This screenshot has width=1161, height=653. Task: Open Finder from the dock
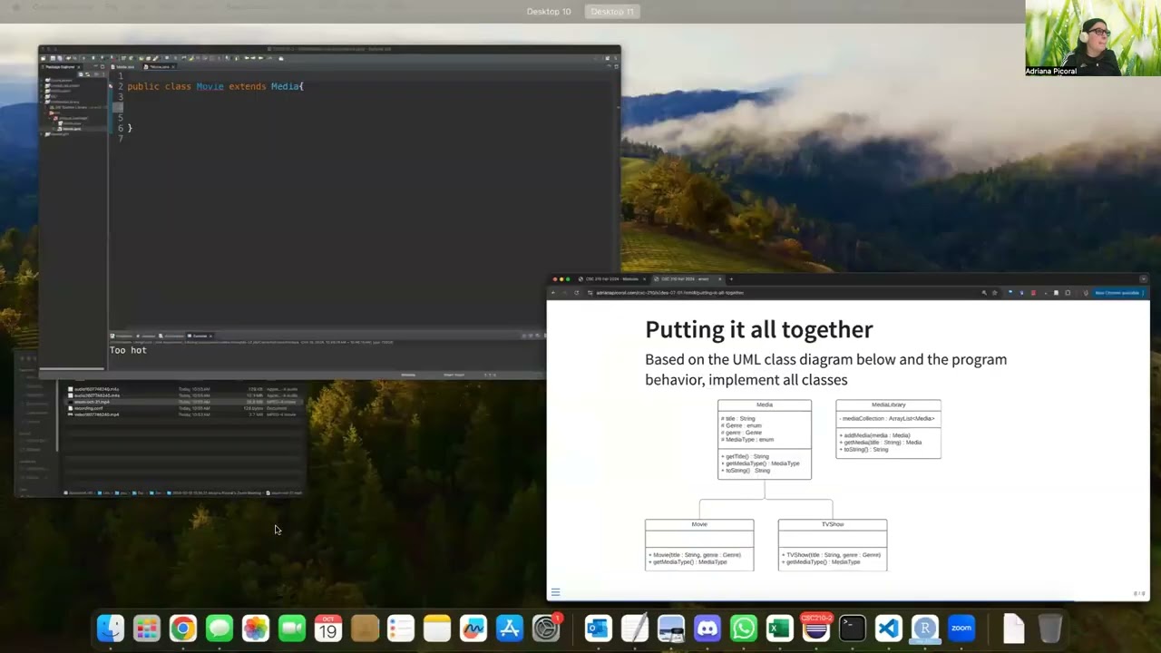click(111, 628)
